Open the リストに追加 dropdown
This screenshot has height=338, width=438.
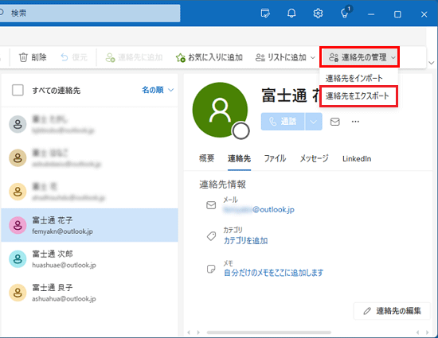[285, 57]
